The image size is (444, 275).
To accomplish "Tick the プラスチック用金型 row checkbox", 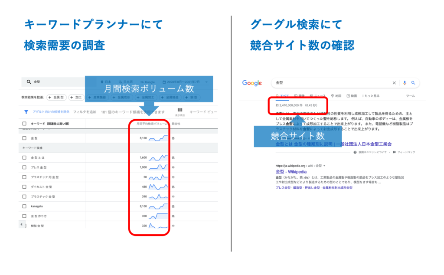I will tap(24, 177).
